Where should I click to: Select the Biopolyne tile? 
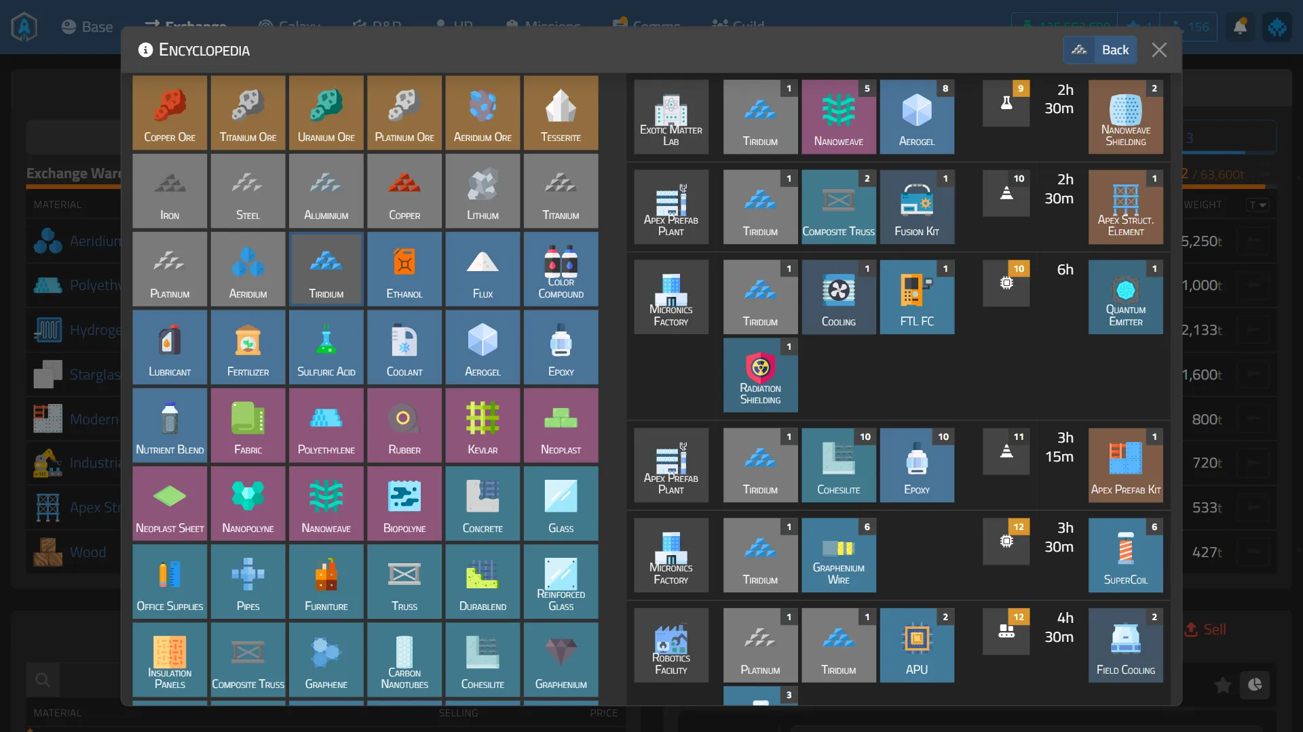click(404, 504)
